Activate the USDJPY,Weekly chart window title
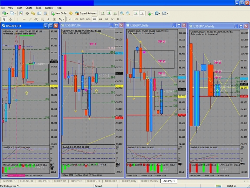This screenshot has width=250, height=188. (204, 26)
